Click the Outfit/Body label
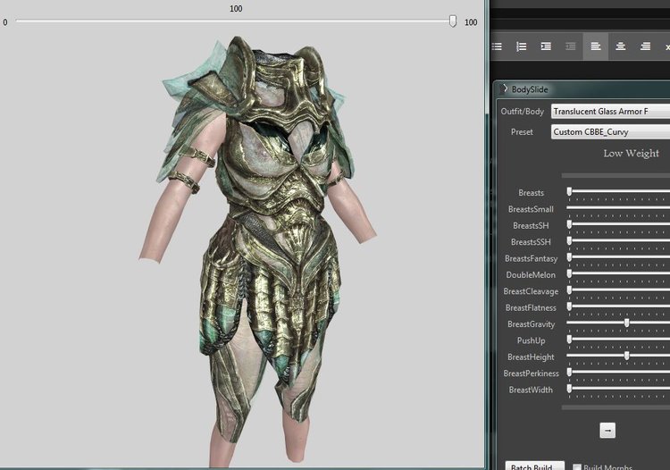The width and height of the screenshot is (670, 470). click(x=523, y=112)
